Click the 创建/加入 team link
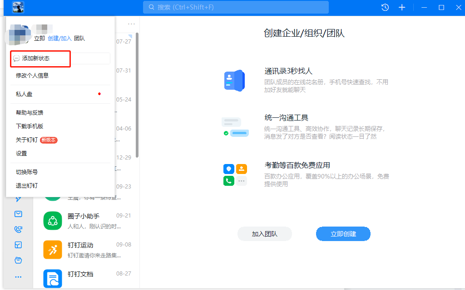The width and height of the screenshot is (465, 290). 59,39
